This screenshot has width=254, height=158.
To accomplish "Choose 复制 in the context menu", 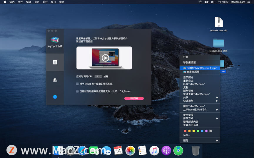I will [200, 87].
